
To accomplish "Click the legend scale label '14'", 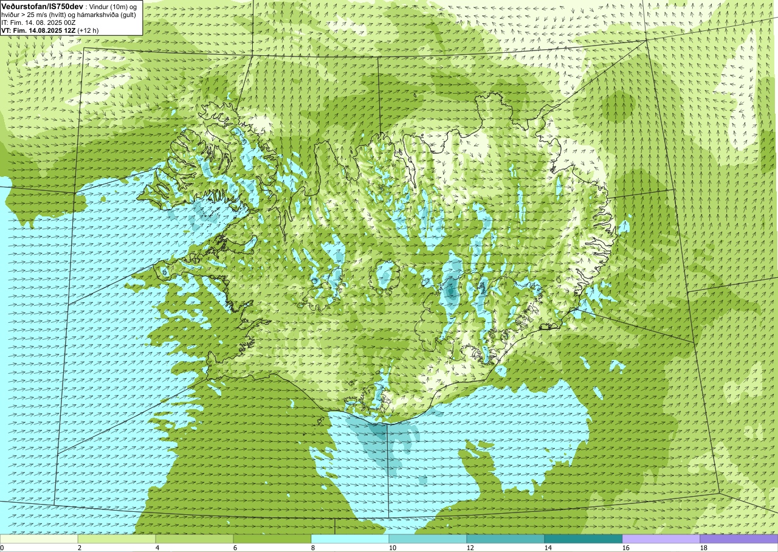I will pyautogui.click(x=548, y=548).
